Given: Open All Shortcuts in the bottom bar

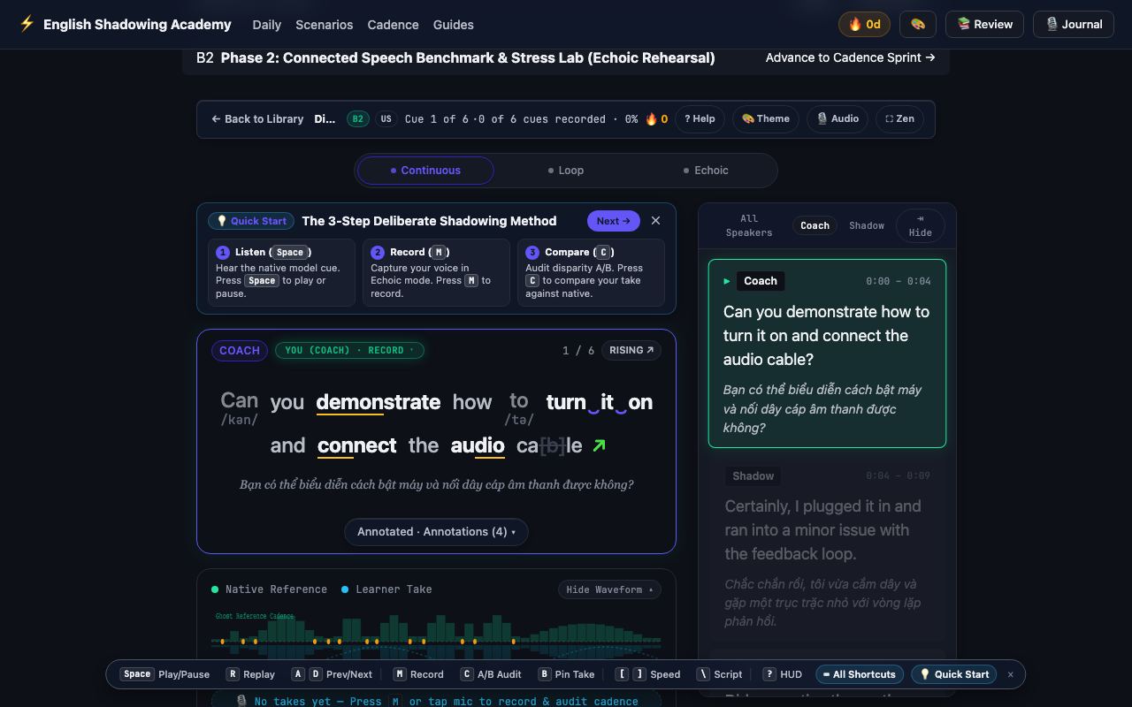Looking at the screenshot, I should pyautogui.click(x=860, y=674).
